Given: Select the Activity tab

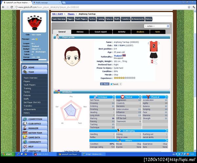Looking at the screenshot, I should pos(121,32).
